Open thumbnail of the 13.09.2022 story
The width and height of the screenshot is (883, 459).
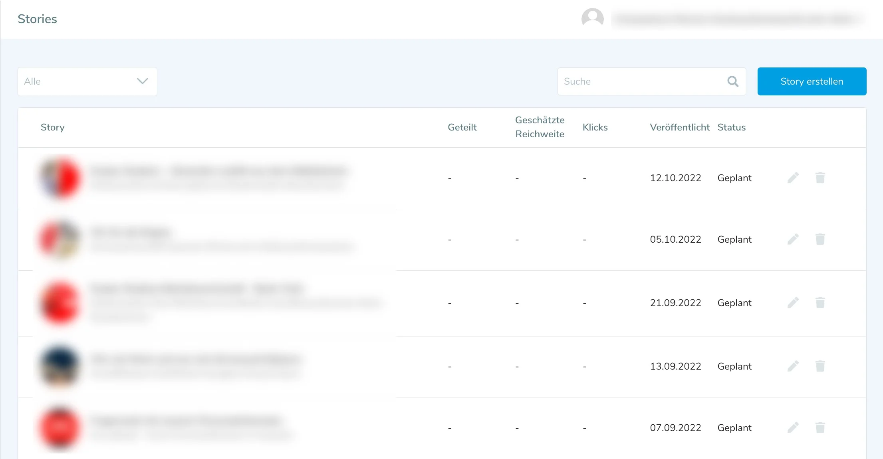pos(60,366)
